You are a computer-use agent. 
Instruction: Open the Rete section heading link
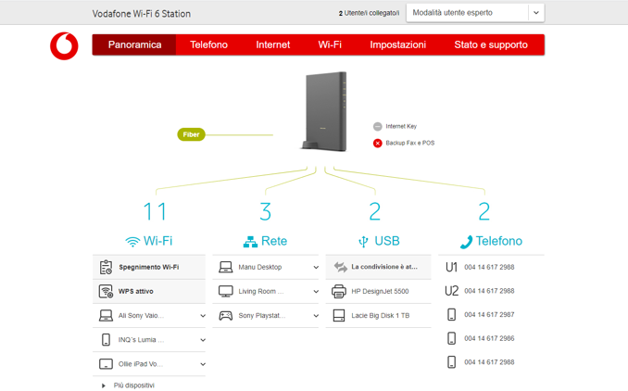274,241
